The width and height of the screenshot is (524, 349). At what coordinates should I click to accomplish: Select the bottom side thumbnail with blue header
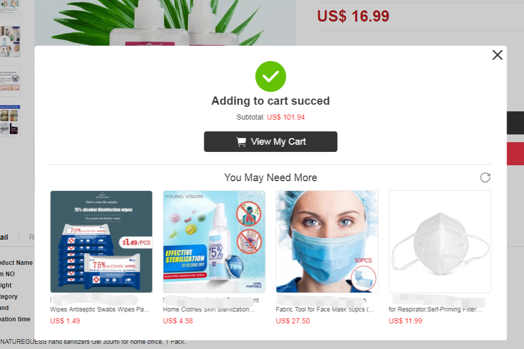click(10, 120)
